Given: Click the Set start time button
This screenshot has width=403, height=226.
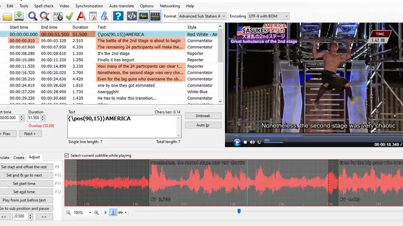Looking at the screenshot, I should tap(26, 183).
